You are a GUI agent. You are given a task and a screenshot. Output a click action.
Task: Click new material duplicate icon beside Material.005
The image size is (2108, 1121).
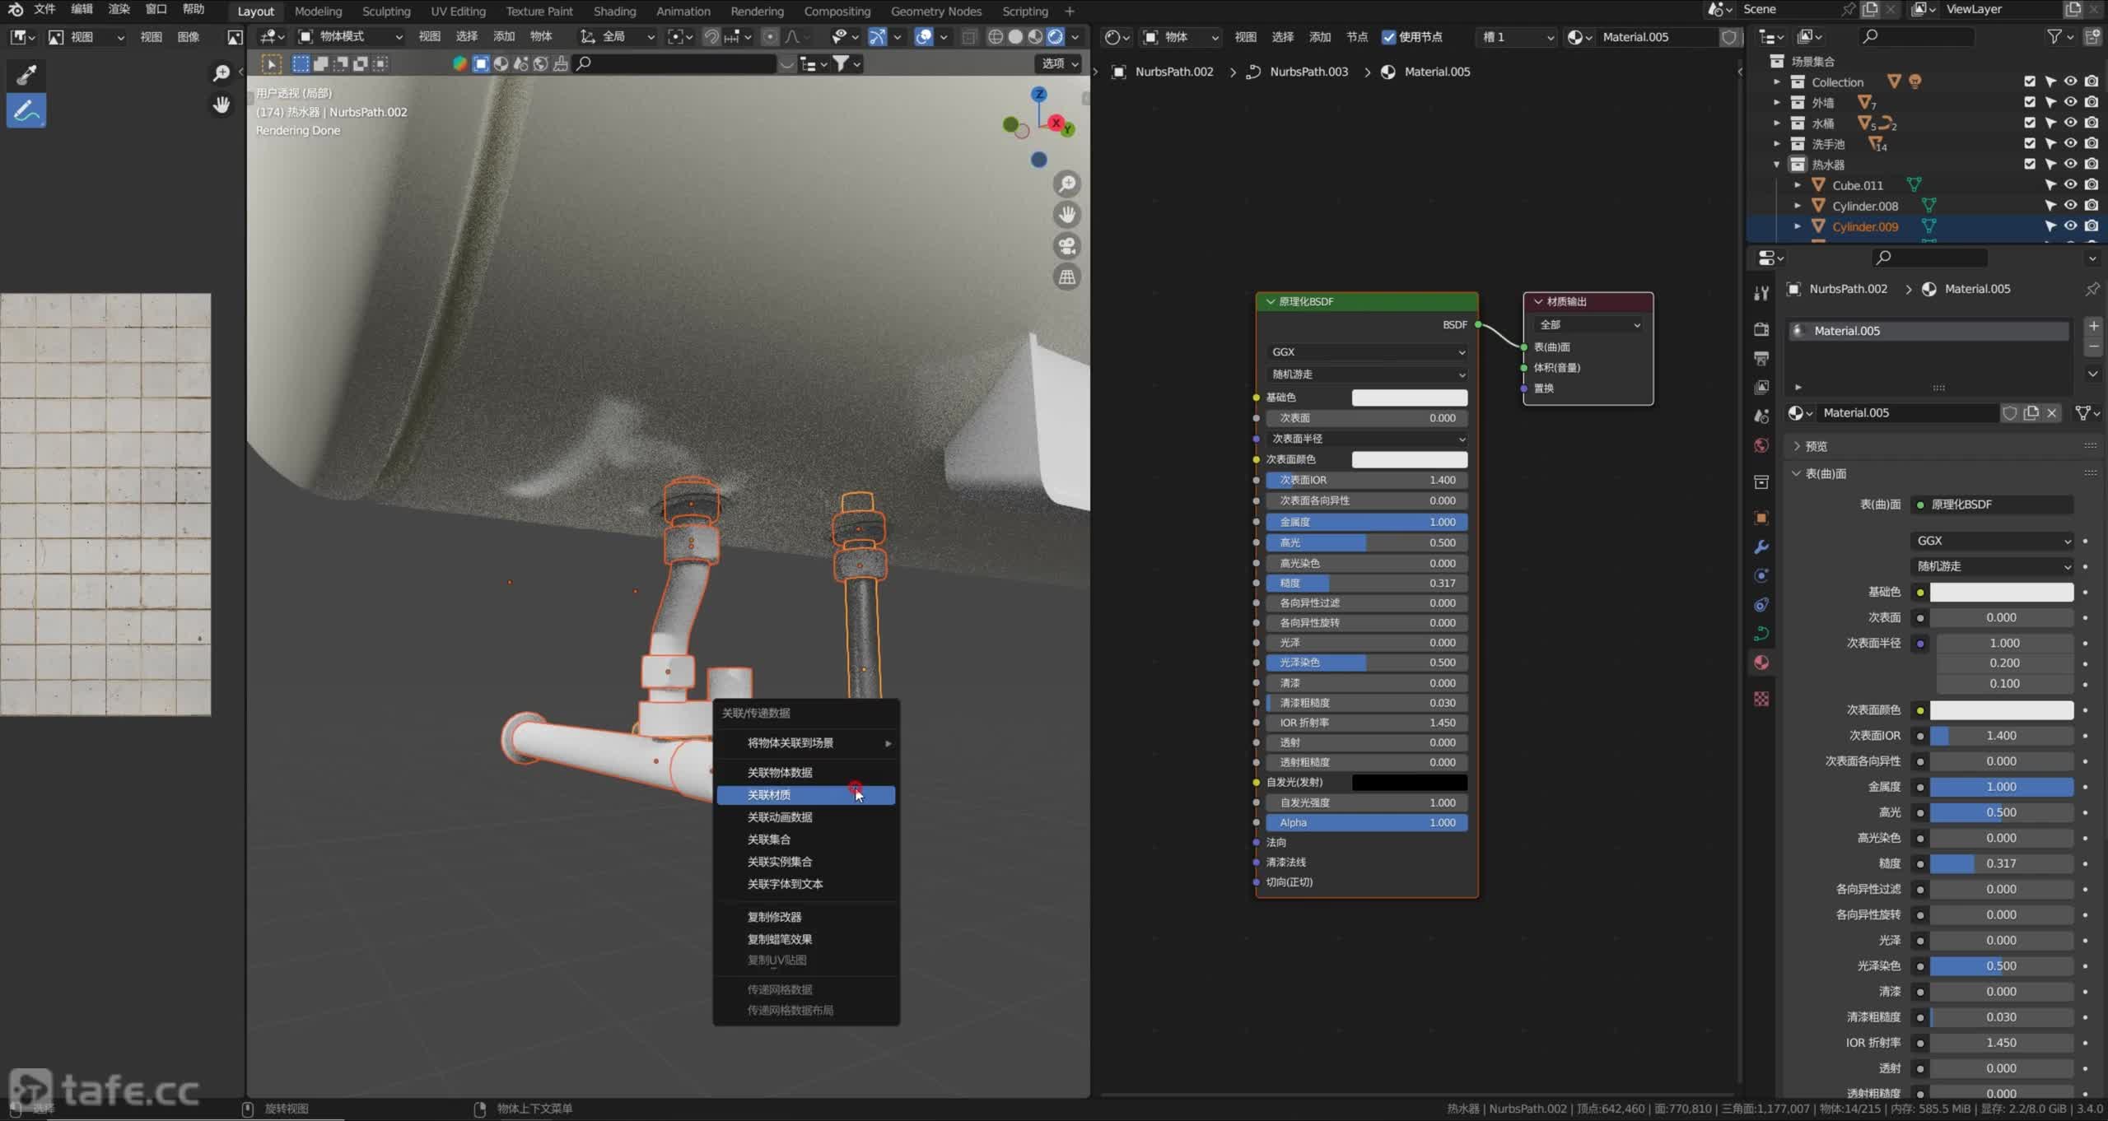click(2031, 412)
